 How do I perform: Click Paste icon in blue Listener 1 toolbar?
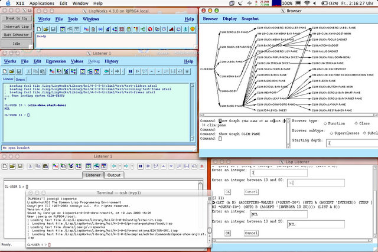pos(43,71)
